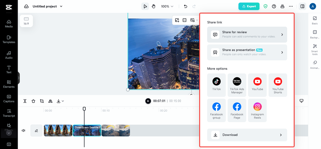
Task: Open the Captions panel
Action: pyautogui.click(x=9, y=99)
